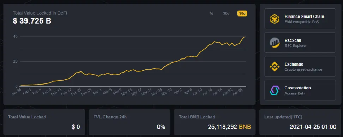Screen dimensions: 343x137
Task: Click the chart line peak at the right end
Action: coord(244,37)
